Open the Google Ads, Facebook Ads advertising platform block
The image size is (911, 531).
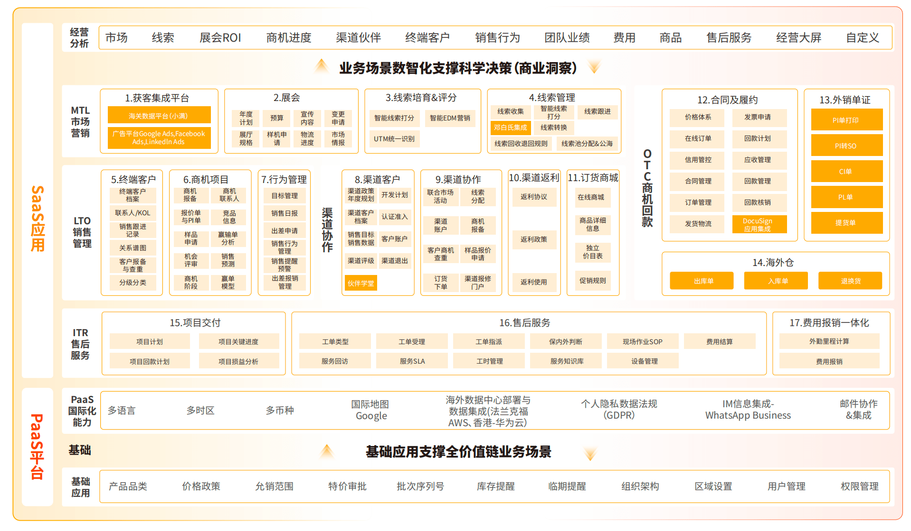point(159,137)
